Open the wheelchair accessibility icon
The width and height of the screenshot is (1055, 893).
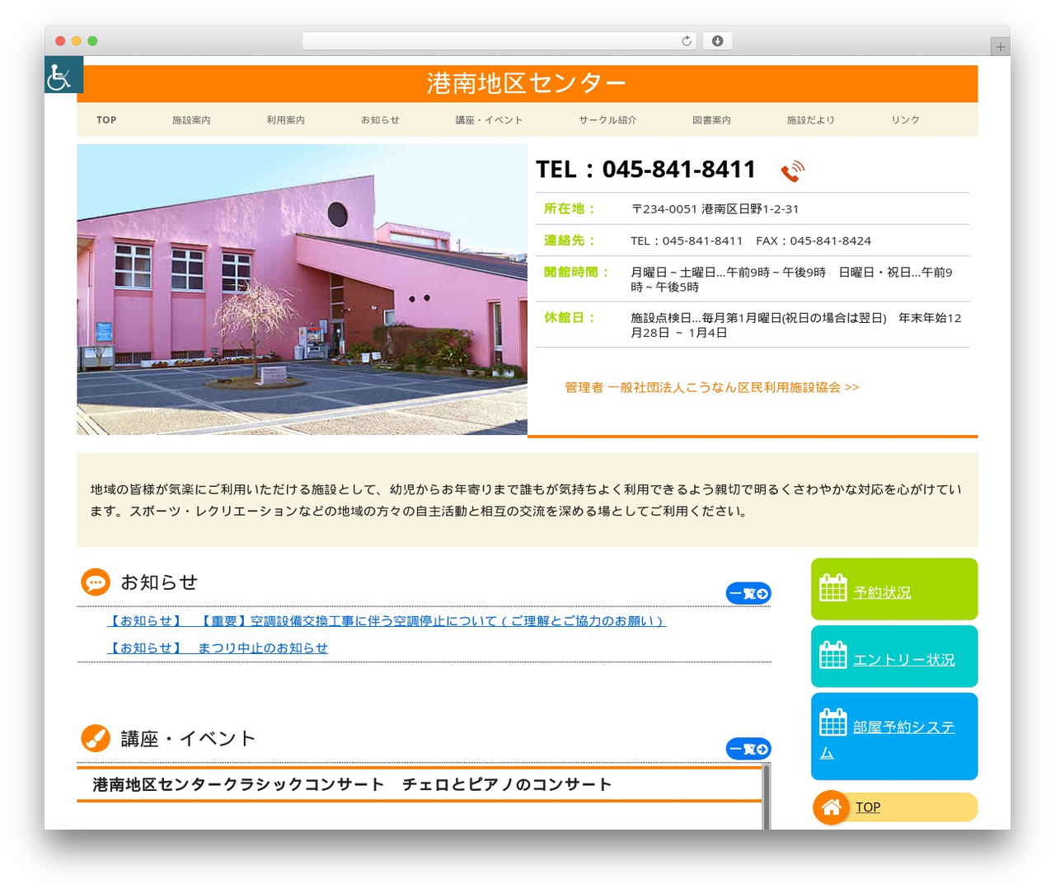[63, 75]
